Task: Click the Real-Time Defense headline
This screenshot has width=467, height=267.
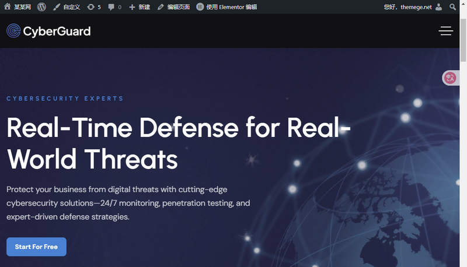Action: pos(179,143)
